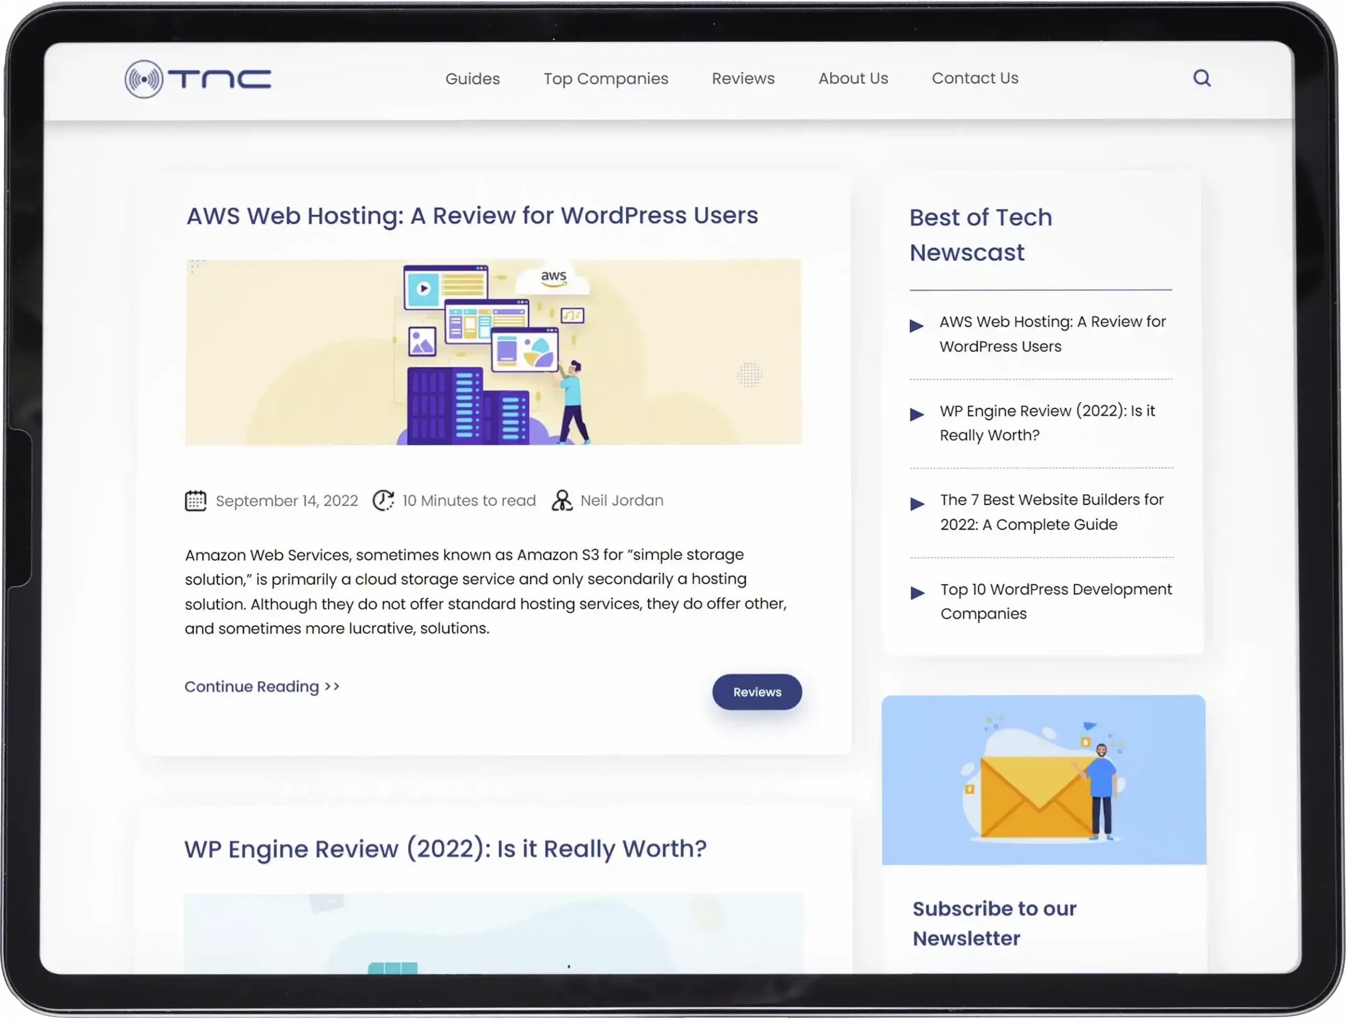Click the Reviews category button
Image resolution: width=1346 pixels, height=1021 pixels.
click(757, 692)
